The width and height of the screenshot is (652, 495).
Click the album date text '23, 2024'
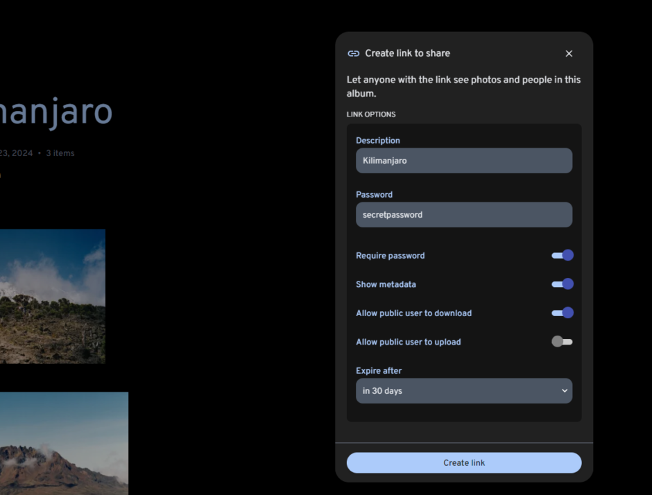click(x=15, y=153)
